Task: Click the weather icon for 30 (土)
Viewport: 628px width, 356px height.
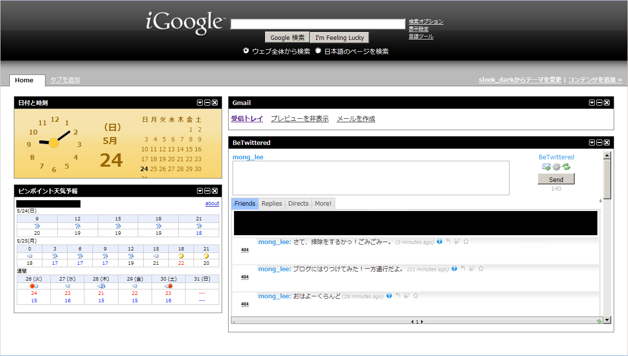Action: [x=168, y=285]
